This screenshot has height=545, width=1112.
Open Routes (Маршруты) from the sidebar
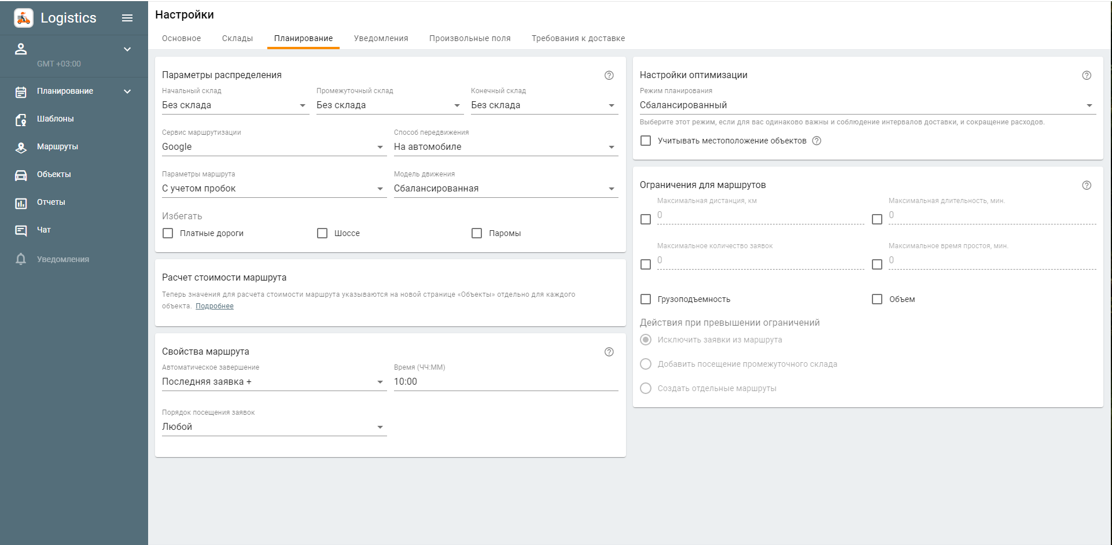point(21,147)
